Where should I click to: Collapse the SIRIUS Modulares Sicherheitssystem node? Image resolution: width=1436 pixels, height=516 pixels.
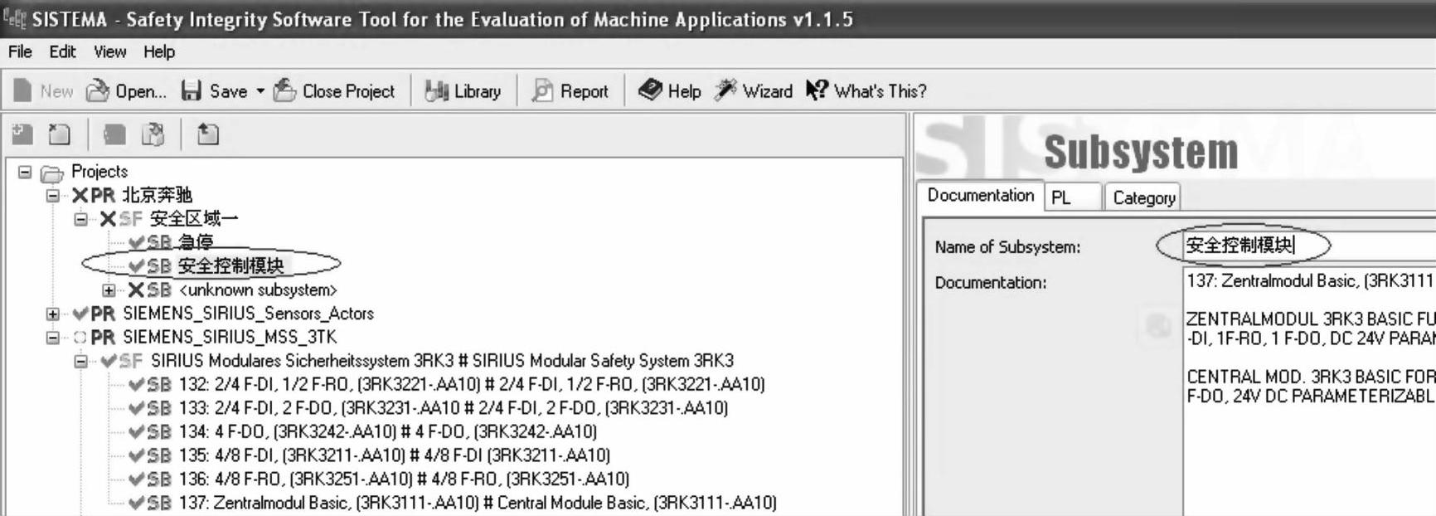tap(80, 361)
